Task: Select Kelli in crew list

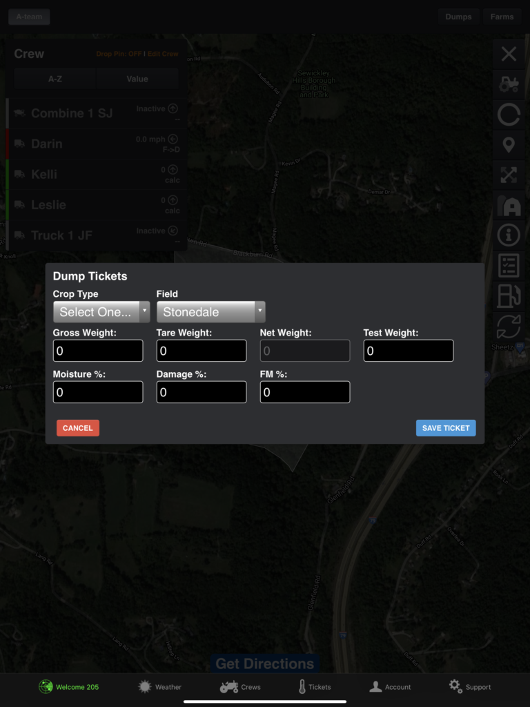Action: click(97, 175)
